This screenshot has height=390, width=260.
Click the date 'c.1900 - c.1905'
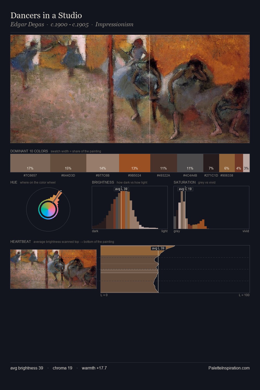point(70,24)
